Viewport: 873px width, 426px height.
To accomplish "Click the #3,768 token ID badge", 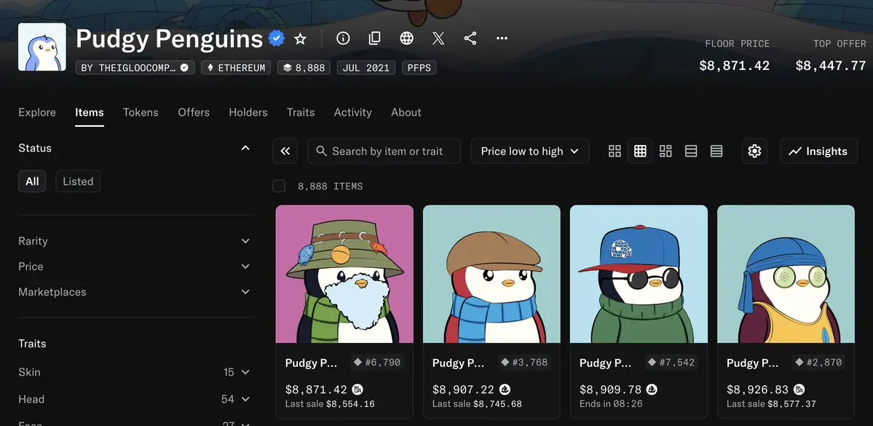I will point(524,363).
